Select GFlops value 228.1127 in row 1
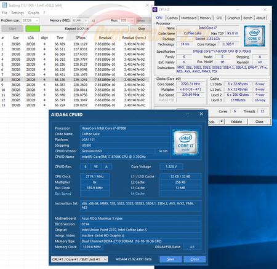 81,44
